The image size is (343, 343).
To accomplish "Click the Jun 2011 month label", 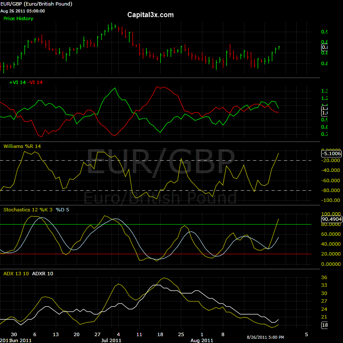I will pos(21,340).
